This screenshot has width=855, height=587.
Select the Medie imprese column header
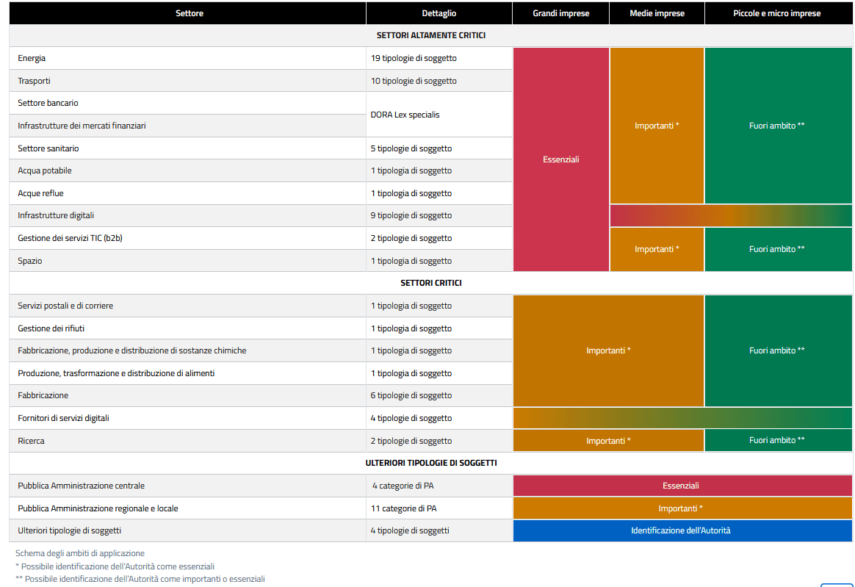[657, 13]
